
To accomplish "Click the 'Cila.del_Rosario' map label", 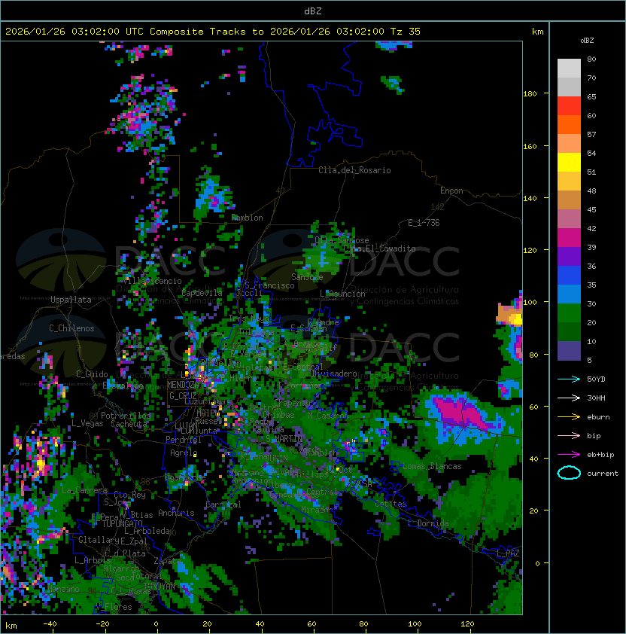I will 354,170.
